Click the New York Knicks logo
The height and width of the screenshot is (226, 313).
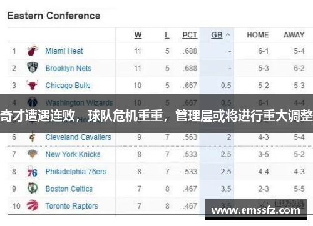(33, 154)
